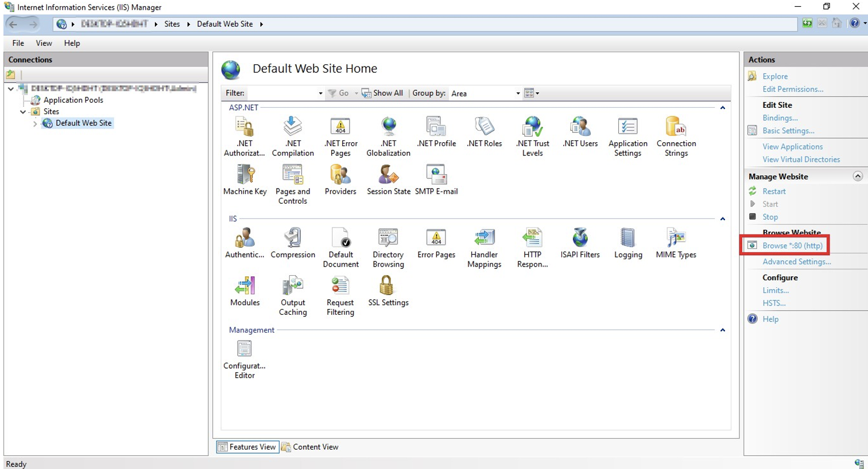Open the .NET Trust Levels feature
Image resolution: width=868 pixels, height=469 pixels.
(x=533, y=136)
